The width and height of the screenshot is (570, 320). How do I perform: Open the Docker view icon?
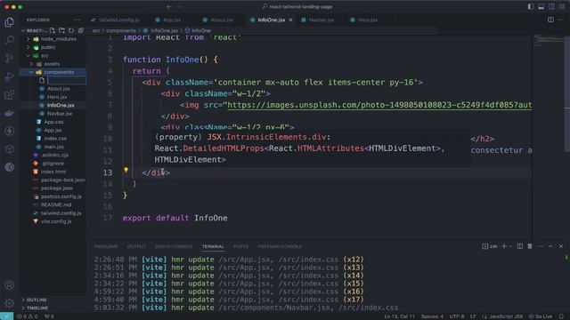10,113
